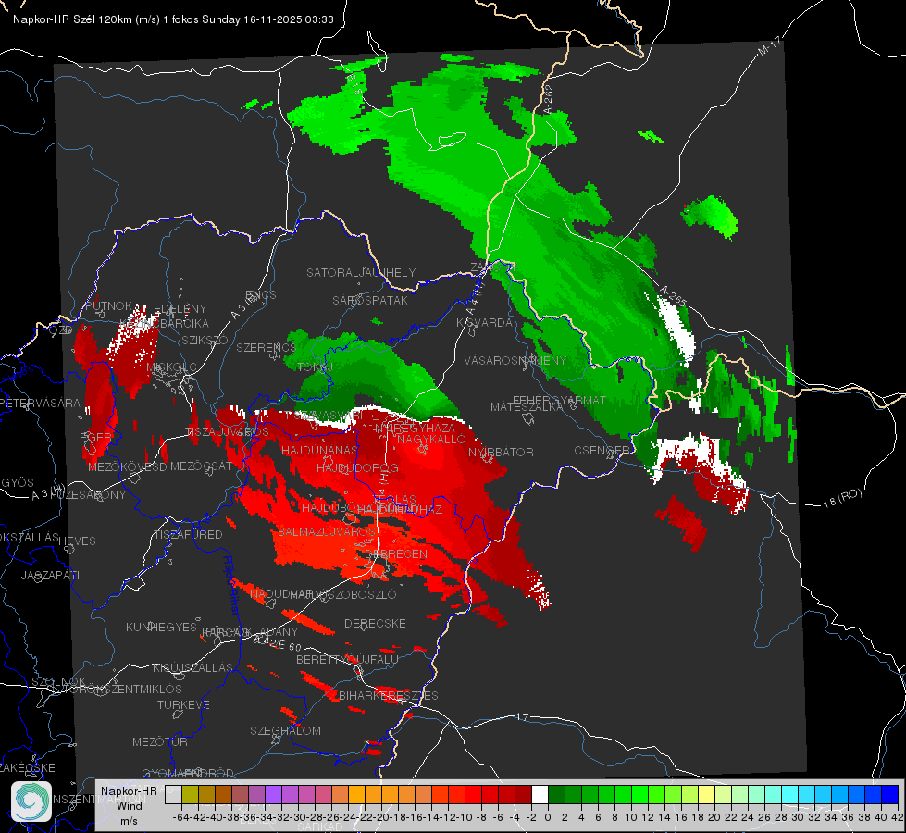Click the BIHARKERESZTES town label
The width and height of the screenshot is (906, 833).
click(x=389, y=695)
